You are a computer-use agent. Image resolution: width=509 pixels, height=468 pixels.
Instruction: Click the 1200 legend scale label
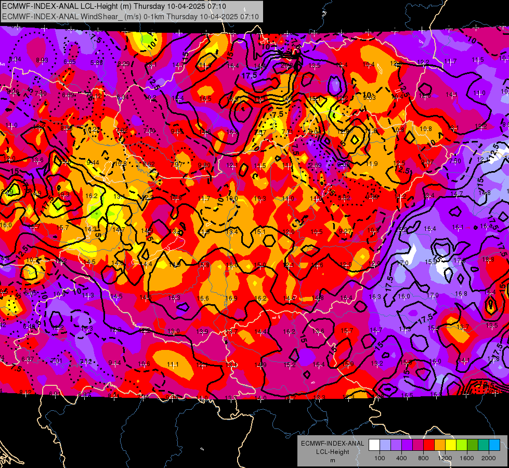coord(445,458)
